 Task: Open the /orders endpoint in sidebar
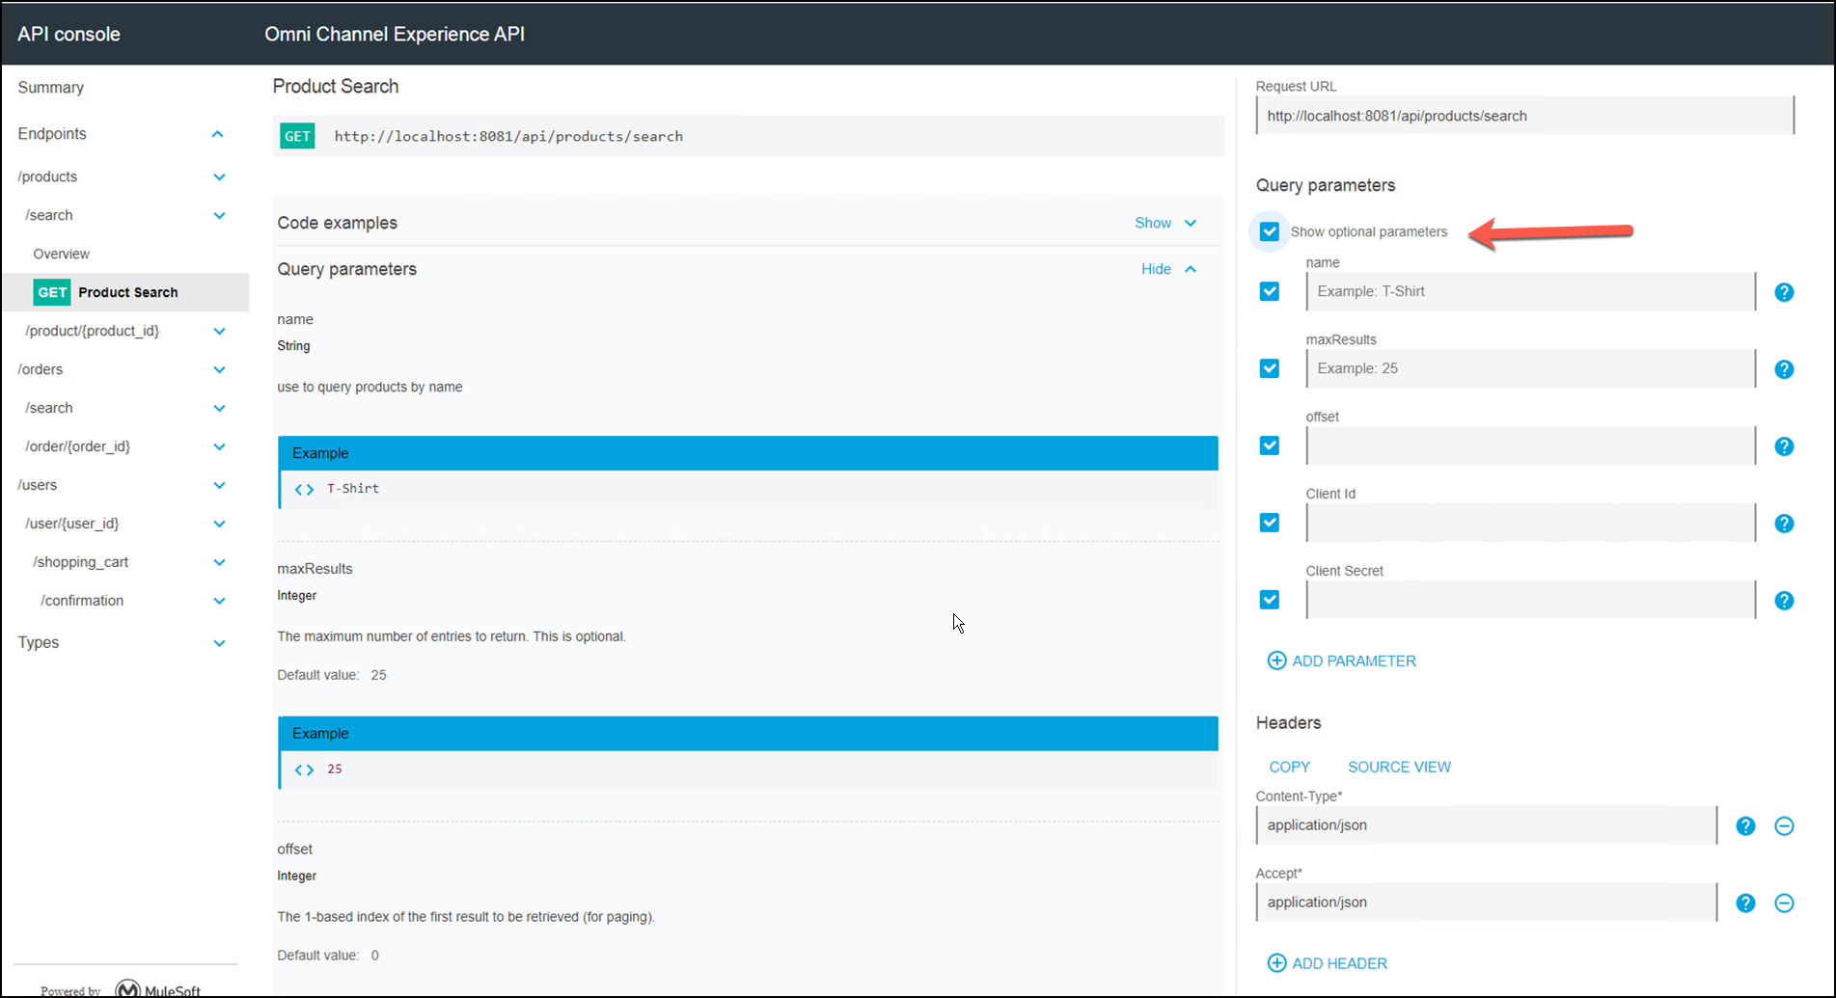click(41, 369)
